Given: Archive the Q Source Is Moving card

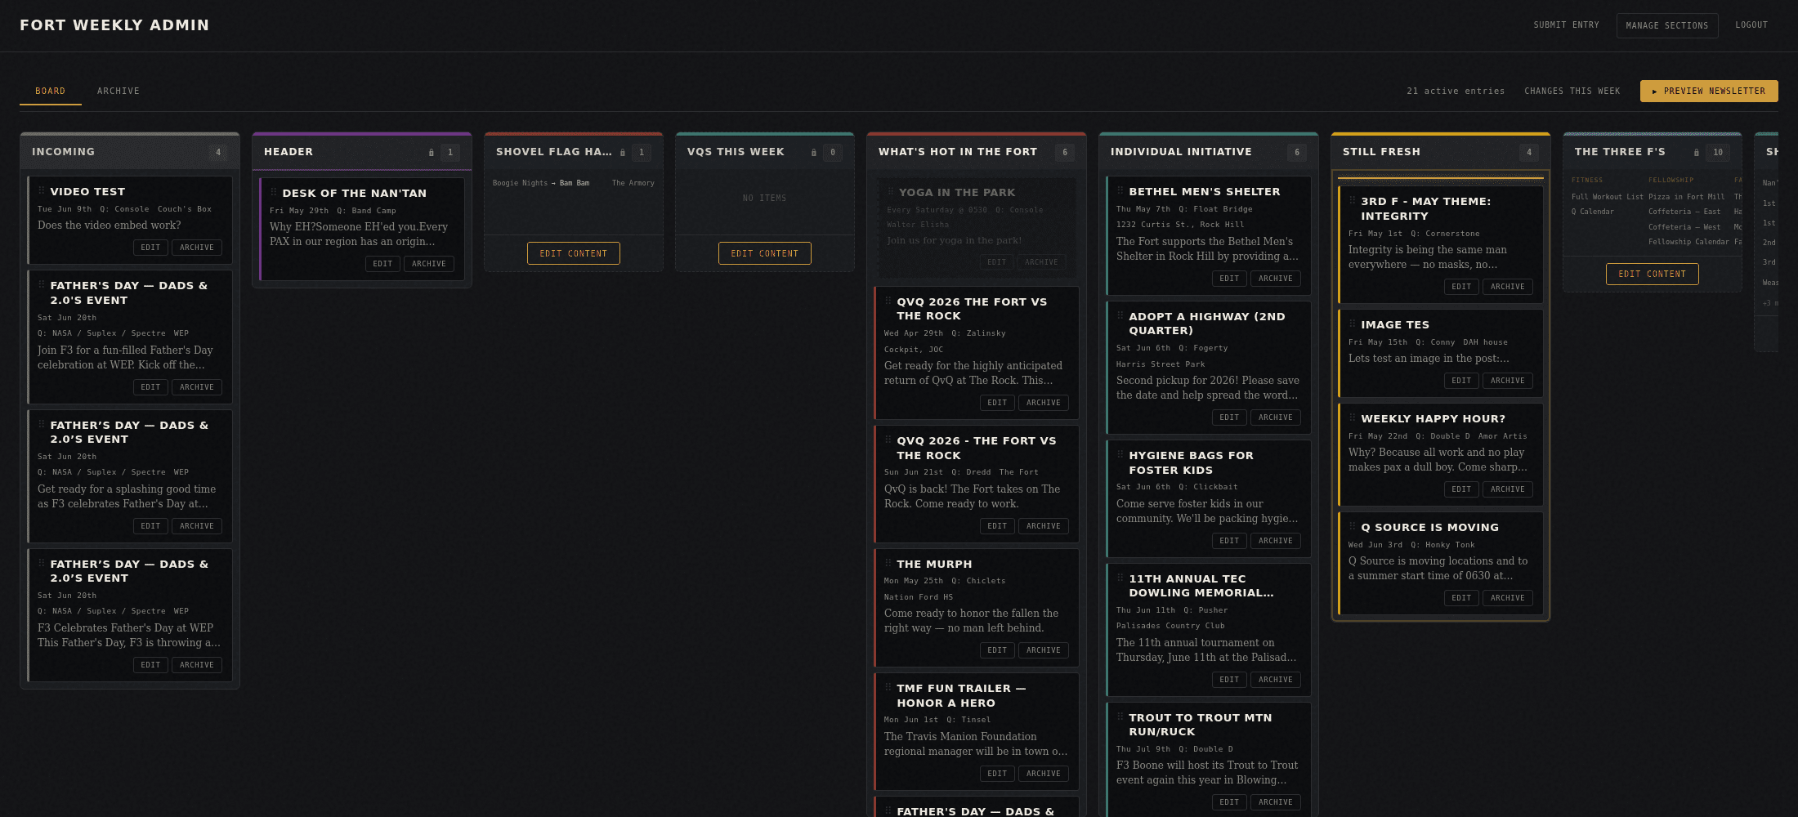Looking at the screenshot, I should [x=1508, y=598].
